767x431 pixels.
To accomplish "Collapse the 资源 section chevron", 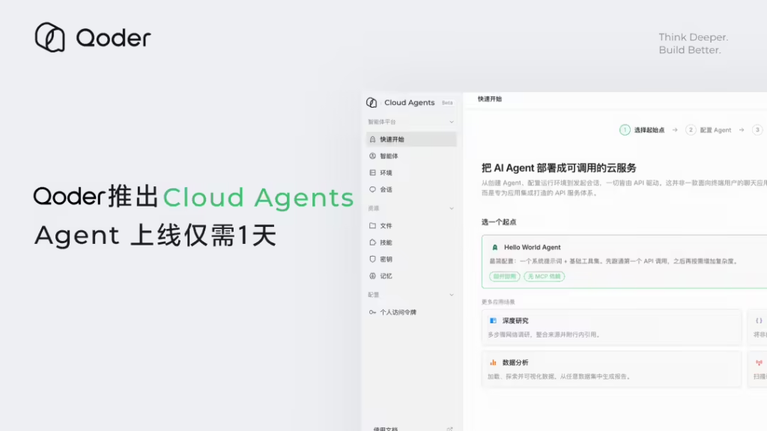I will [452, 208].
